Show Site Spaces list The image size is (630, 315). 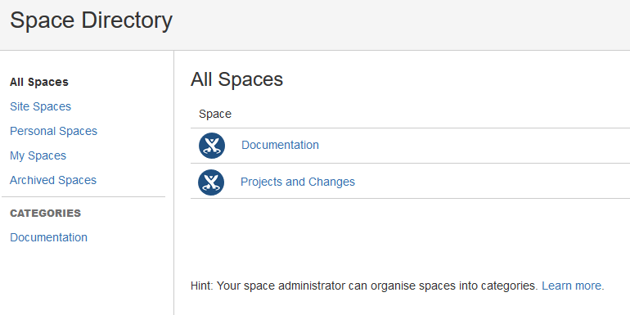tap(40, 106)
